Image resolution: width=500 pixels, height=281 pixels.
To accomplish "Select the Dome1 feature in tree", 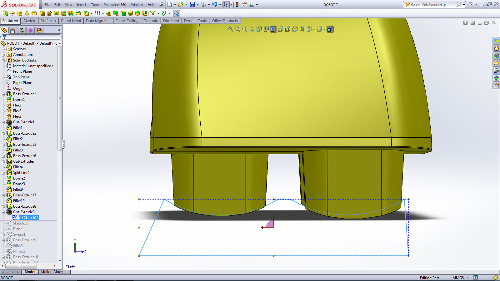I will click(19, 100).
